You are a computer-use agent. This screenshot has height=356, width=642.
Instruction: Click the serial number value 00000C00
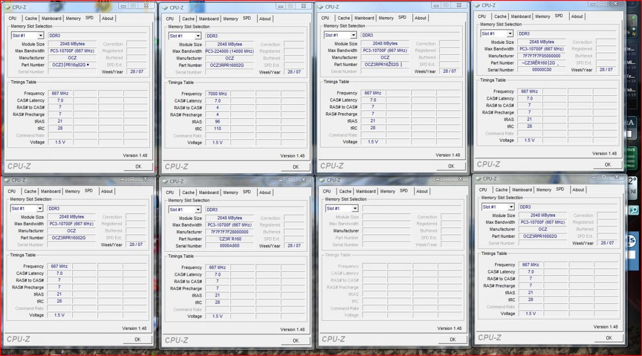[x=542, y=70]
